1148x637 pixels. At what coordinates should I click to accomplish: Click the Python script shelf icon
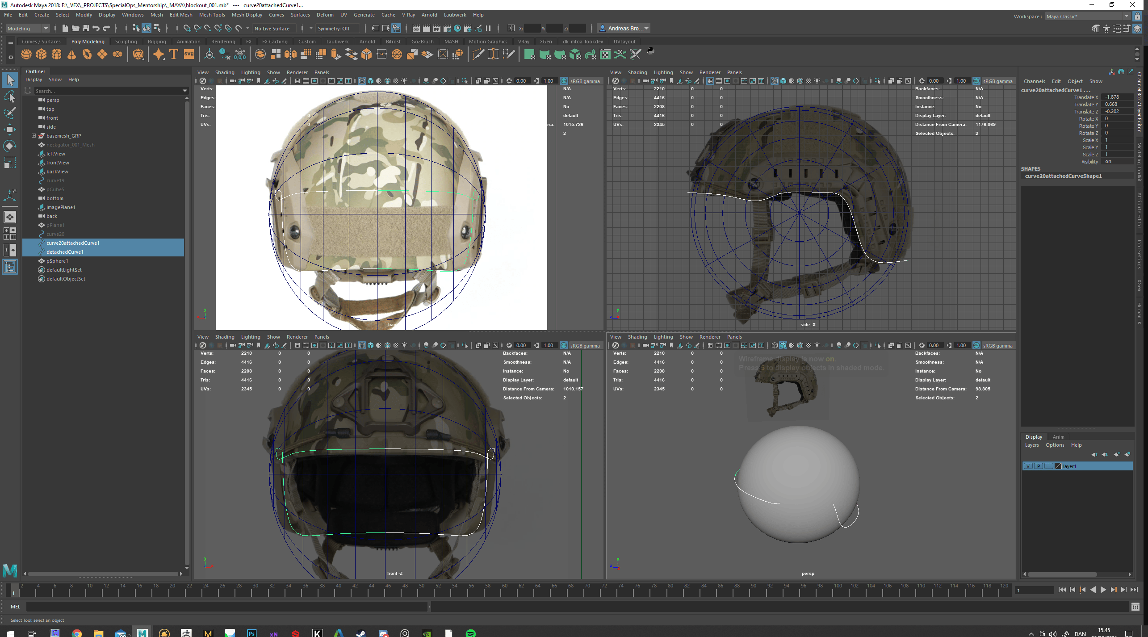(x=650, y=50)
